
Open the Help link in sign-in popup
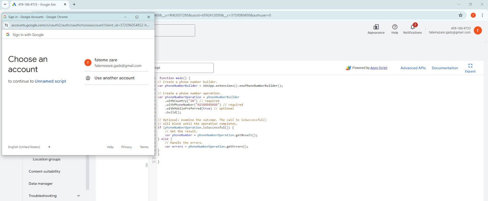[x=110, y=147]
